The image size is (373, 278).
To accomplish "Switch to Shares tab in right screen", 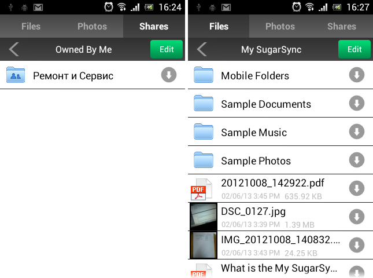I will [342, 26].
